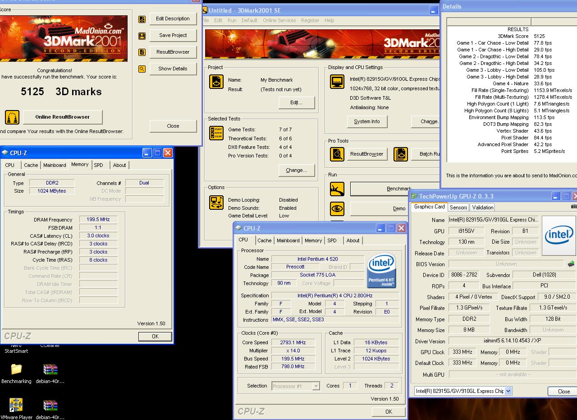Switch to Memory tab in front CPU-Z window
This screenshot has width=577, height=420.
[313, 240]
